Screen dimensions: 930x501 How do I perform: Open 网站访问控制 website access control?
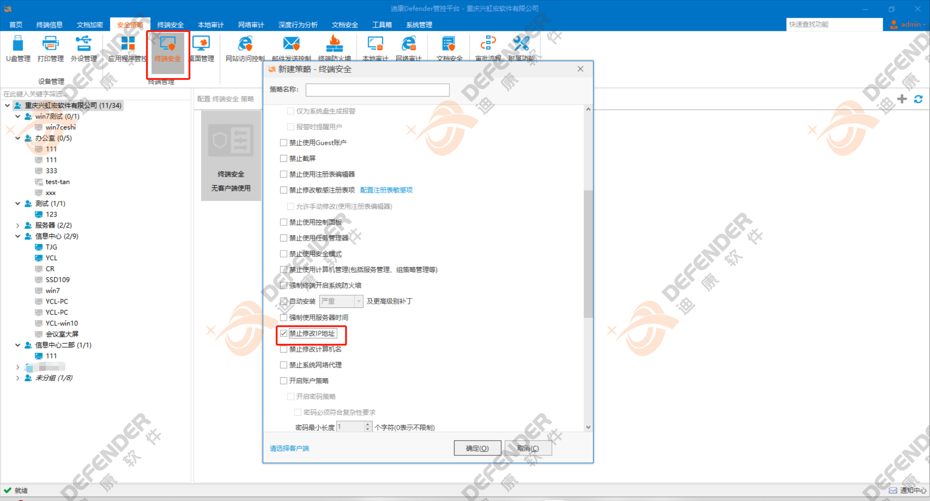pyautogui.click(x=245, y=49)
